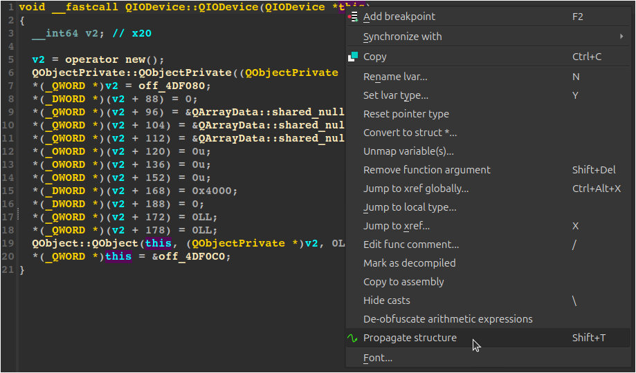Choose Jump to local type...
Screen dimensions: 636x373
point(410,207)
